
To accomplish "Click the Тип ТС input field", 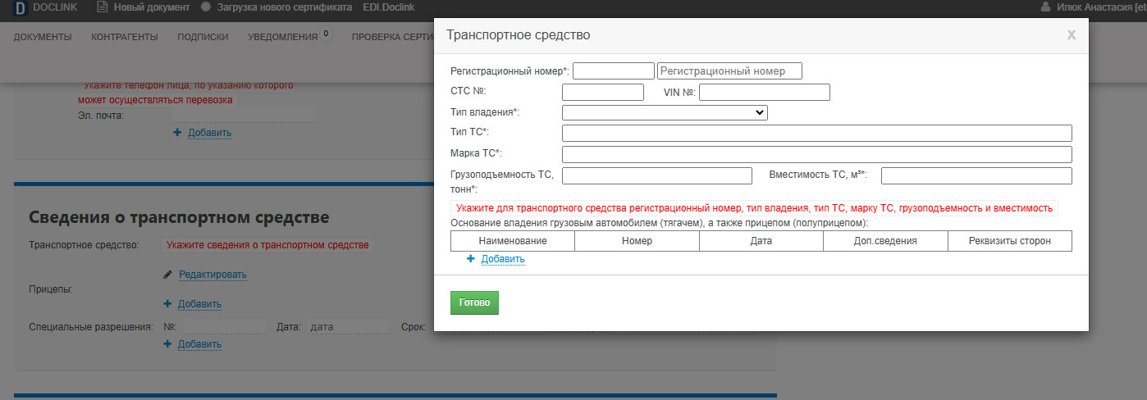I will [817, 133].
